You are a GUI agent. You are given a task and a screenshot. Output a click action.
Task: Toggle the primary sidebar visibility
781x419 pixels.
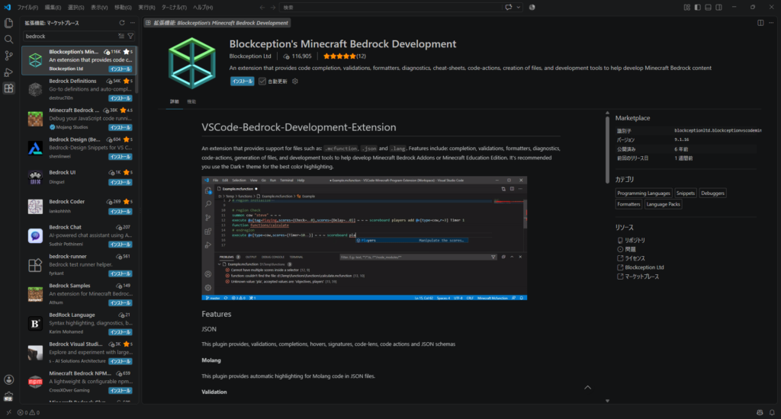(697, 8)
